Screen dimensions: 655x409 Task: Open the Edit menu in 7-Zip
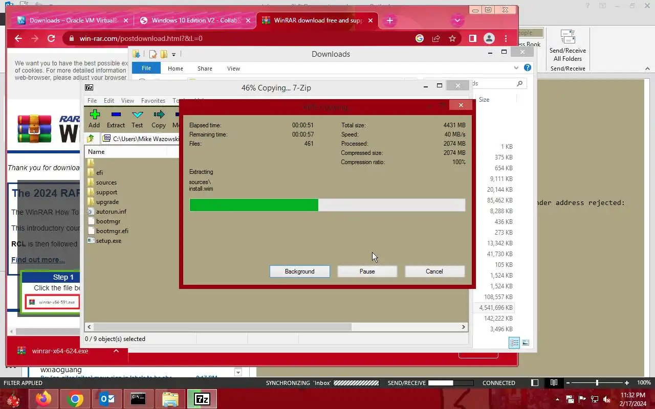pos(109,101)
